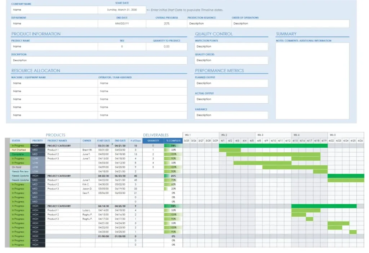Click owner cell 'Brent W.'
This screenshot has width=369, height=253.
pos(88,150)
